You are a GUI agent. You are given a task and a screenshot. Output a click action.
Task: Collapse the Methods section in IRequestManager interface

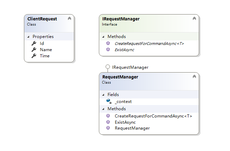pos(103,37)
